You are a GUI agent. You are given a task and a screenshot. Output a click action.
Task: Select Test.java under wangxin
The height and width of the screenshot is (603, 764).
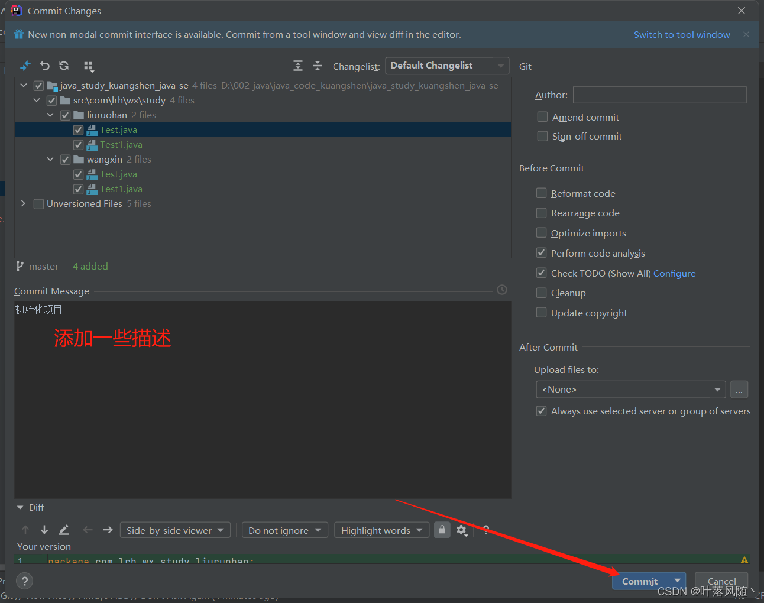coord(118,174)
